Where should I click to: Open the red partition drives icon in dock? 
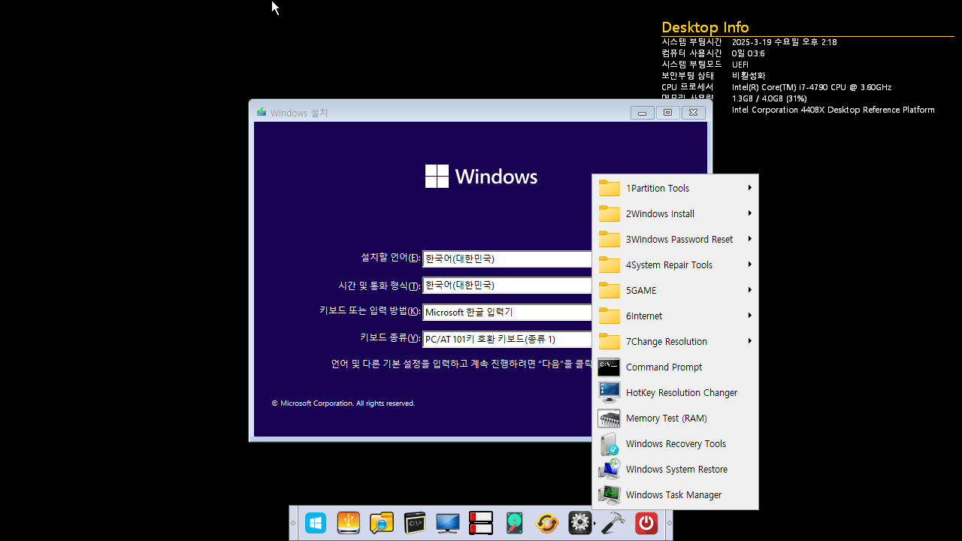click(x=481, y=522)
